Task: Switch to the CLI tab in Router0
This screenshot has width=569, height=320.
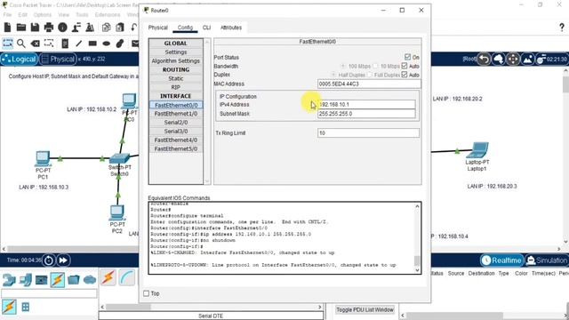Action: pyautogui.click(x=206, y=28)
